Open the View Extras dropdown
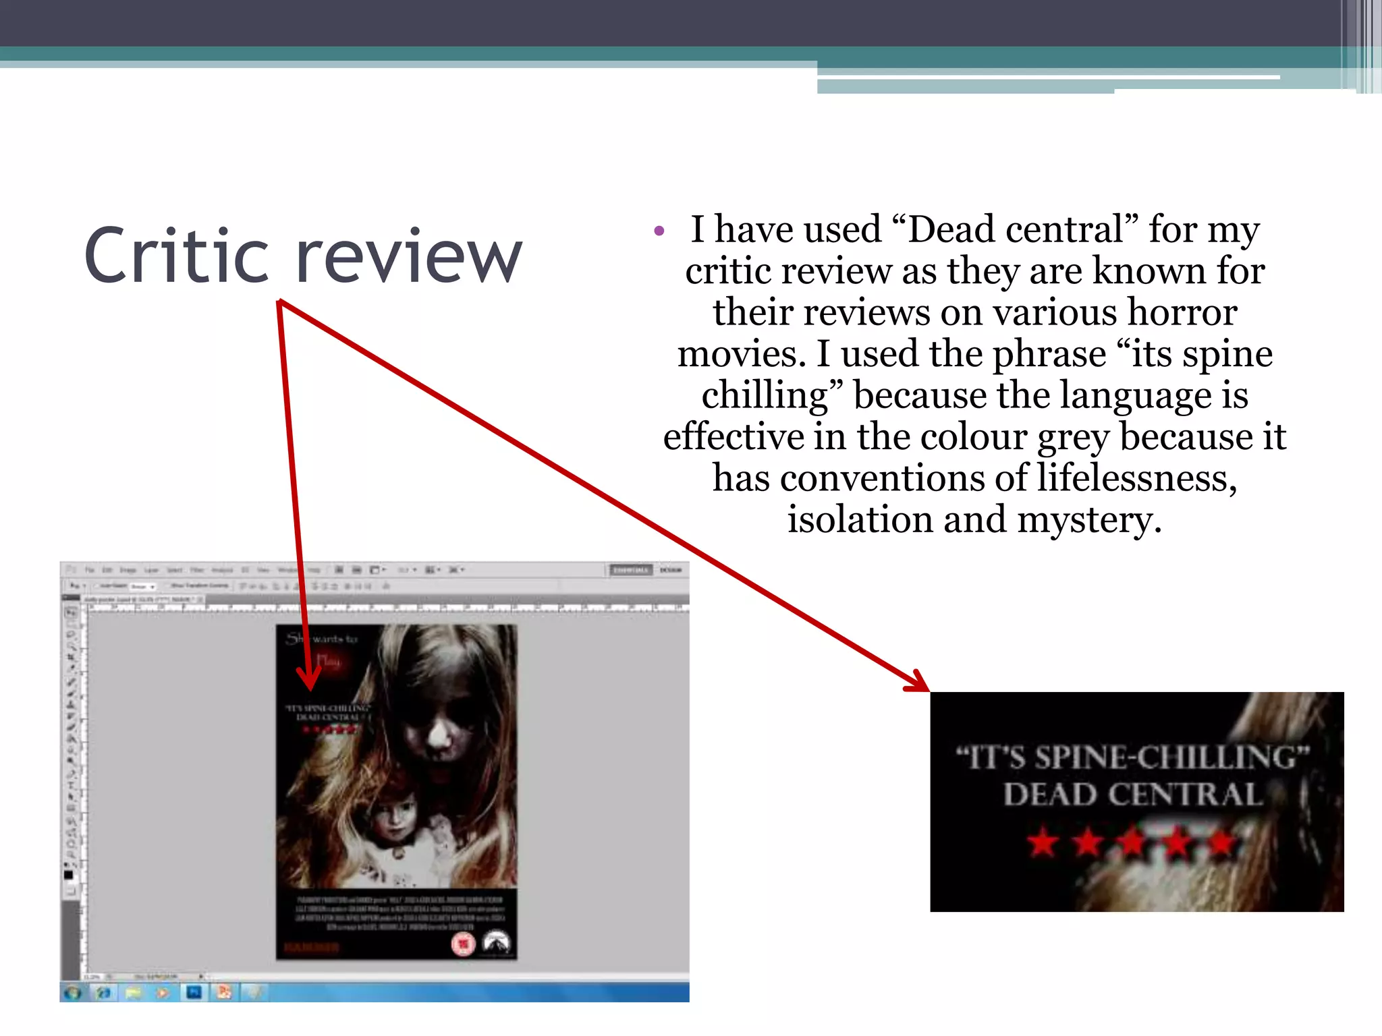The width and height of the screenshot is (1382, 1036). [377, 570]
